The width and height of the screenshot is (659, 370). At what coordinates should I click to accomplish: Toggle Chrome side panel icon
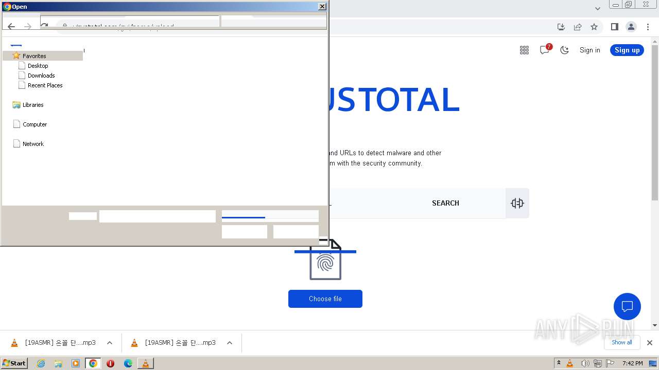pyautogui.click(x=614, y=27)
